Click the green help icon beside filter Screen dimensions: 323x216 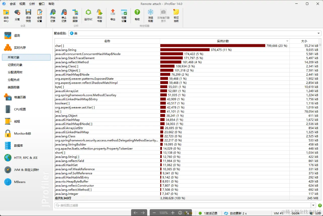tap(320, 205)
